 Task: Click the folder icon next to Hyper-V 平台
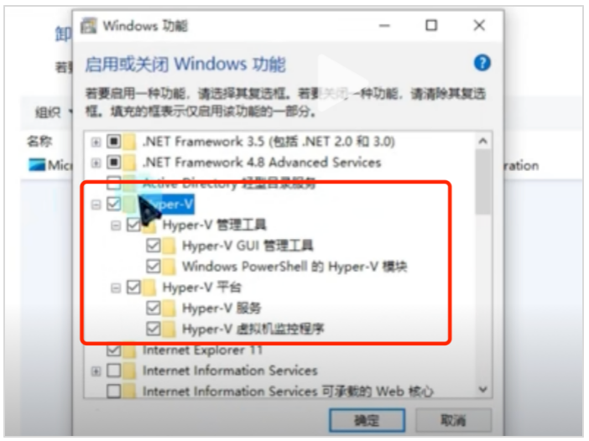[x=149, y=288]
